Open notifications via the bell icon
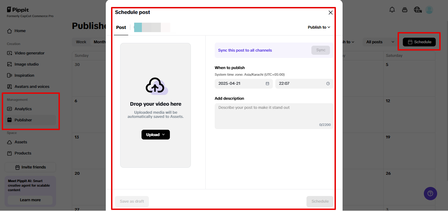The height and width of the screenshot is (211, 448). pyautogui.click(x=392, y=10)
